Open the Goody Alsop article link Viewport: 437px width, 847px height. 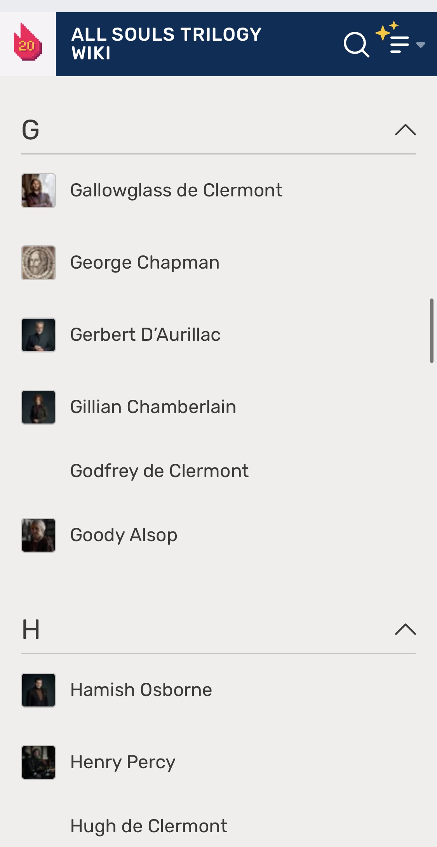pos(124,535)
